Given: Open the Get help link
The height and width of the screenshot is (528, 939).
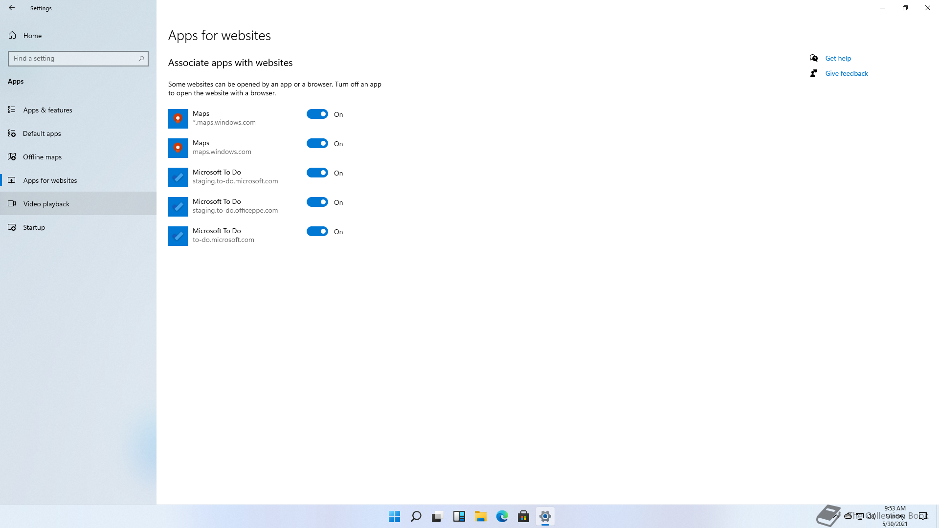Looking at the screenshot, I should coord(838,58).
